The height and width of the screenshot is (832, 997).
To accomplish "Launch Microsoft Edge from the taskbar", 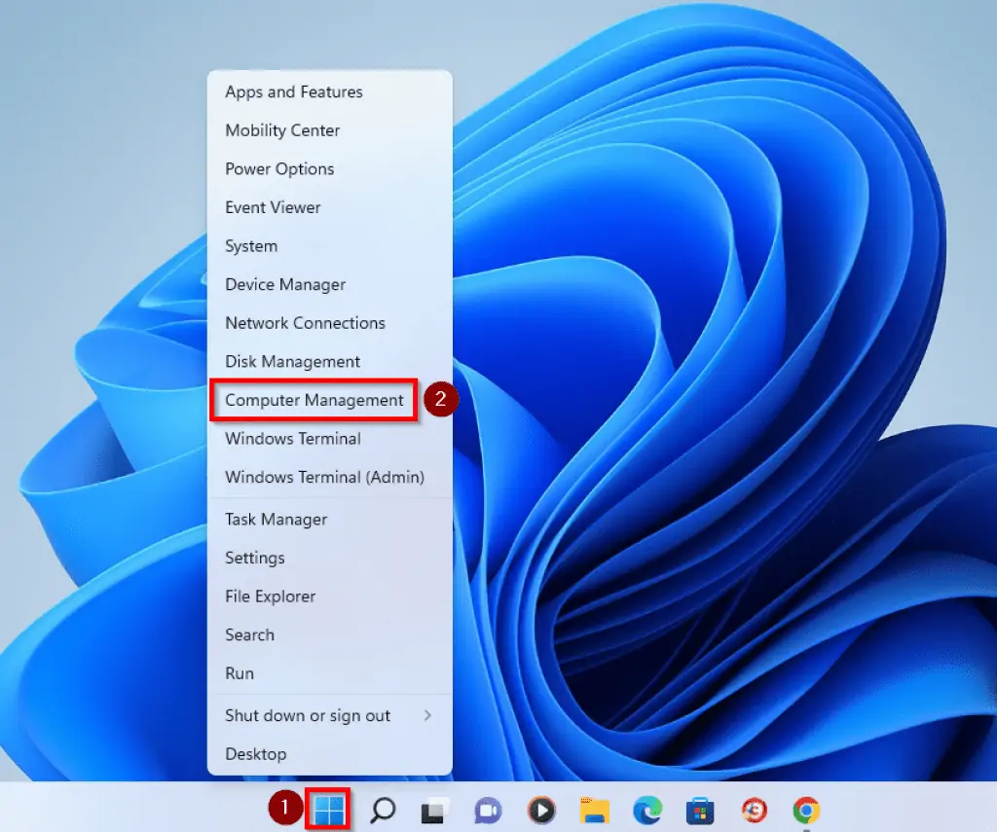I will [x=646, y=810].
